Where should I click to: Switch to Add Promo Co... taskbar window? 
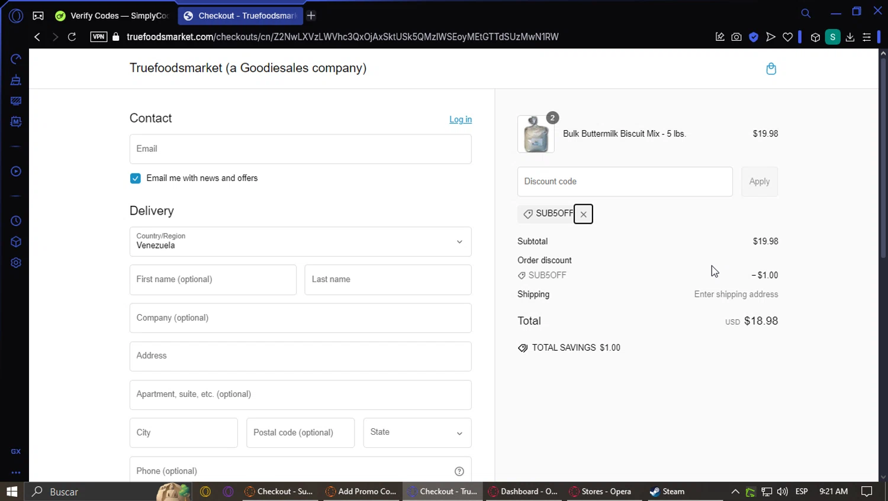coord(362,492)
